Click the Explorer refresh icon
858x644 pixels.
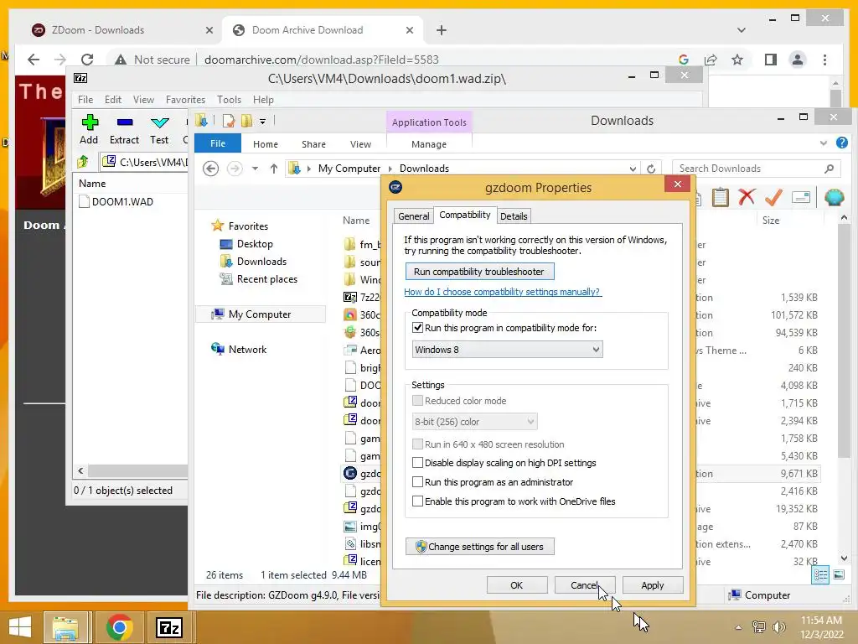pyautogui.click(x=651, y=169)
